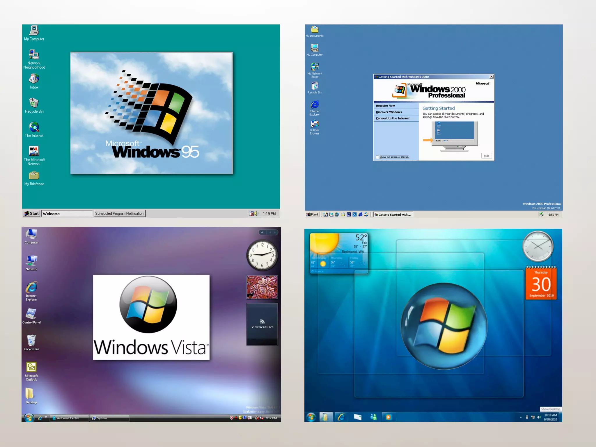Launch Windows Media Player from Windows 7 taskbar
Screen dimensions: 596x447
(x=388, y=417)
